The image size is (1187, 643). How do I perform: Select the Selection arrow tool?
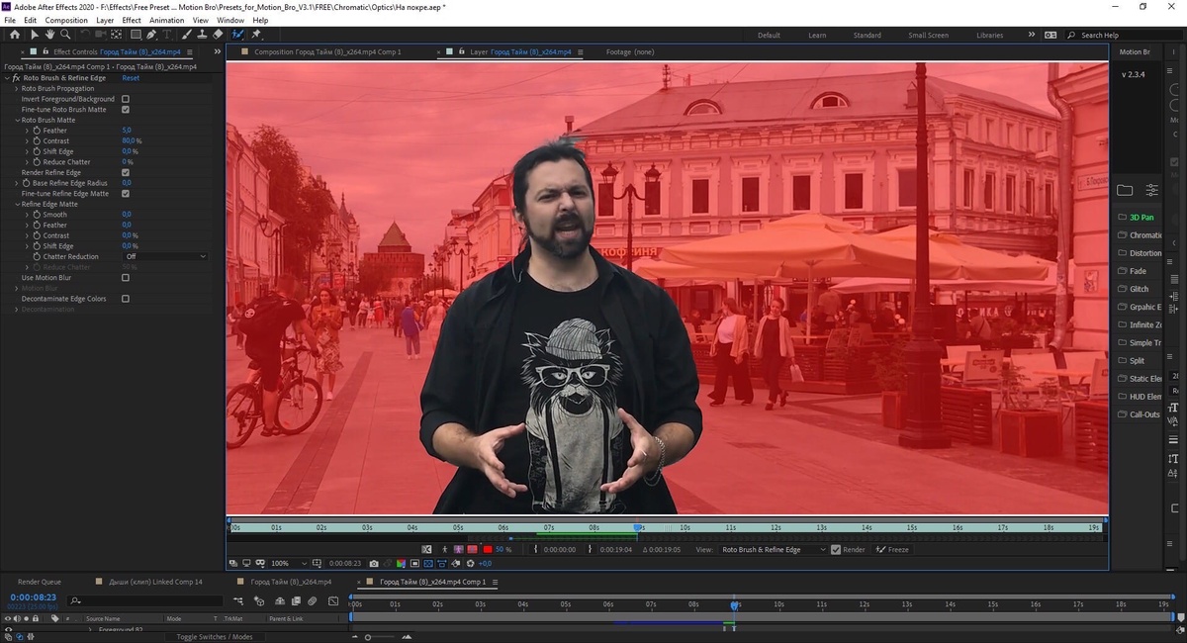(35, 35)
